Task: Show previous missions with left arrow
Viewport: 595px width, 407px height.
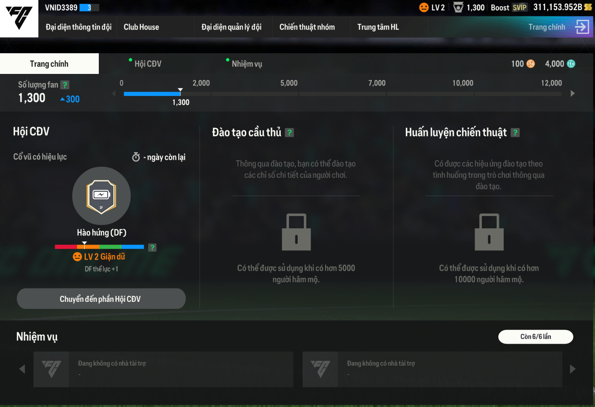Action: click(x=22, y=369)
